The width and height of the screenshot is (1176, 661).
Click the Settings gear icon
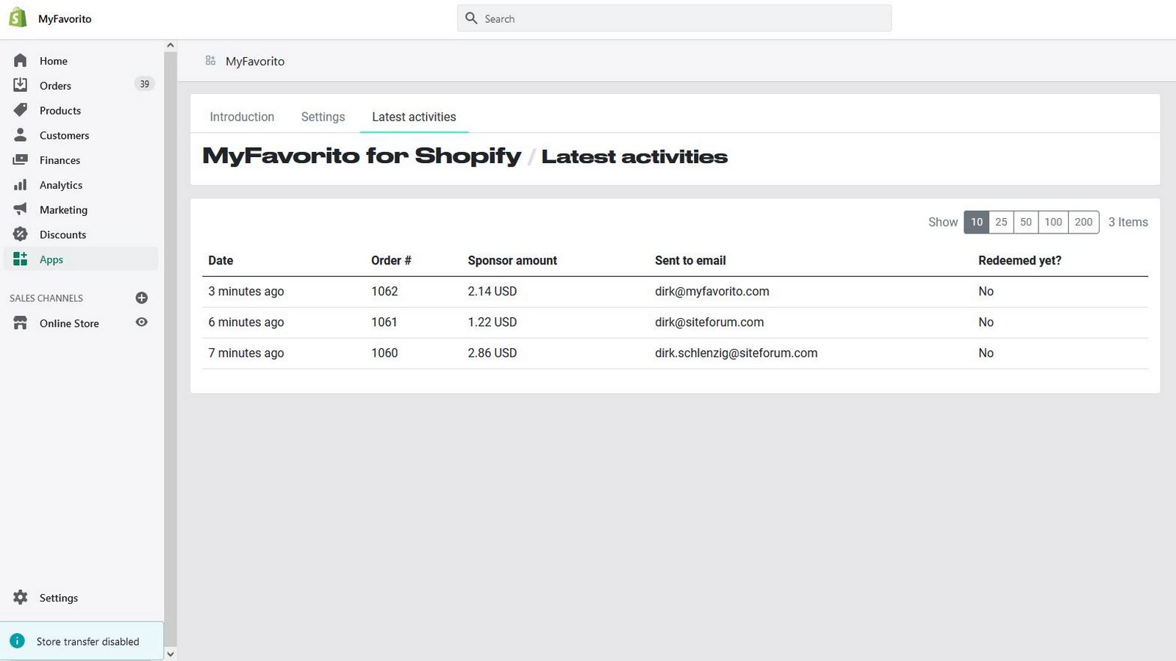coord(21,598)
